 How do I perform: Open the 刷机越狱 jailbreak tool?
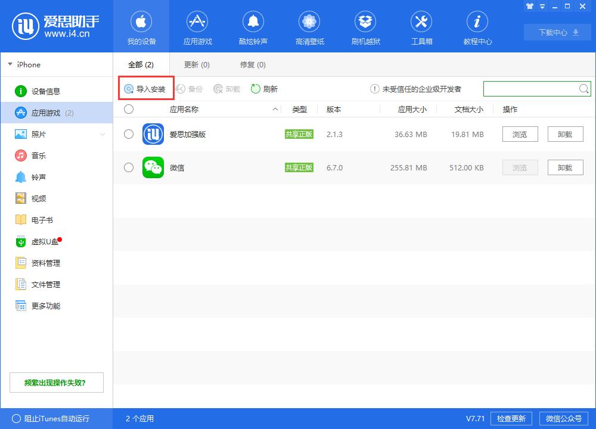(x=365, y=26)
